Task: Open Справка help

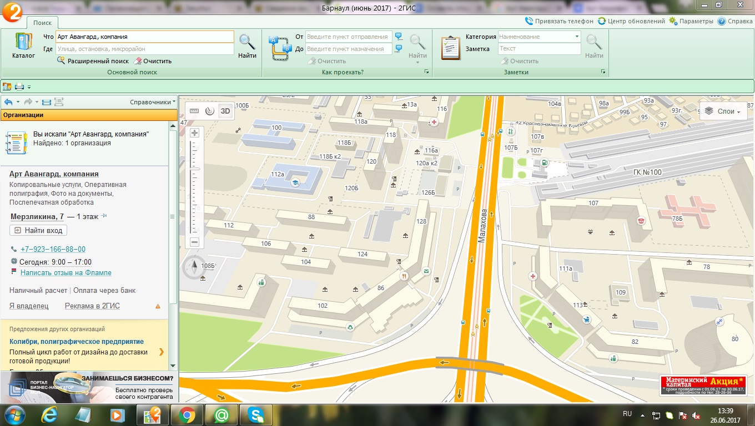Action: [x=735, y=21]
